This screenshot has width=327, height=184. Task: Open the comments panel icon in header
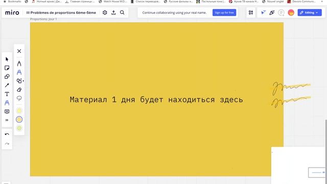point(281,13)
